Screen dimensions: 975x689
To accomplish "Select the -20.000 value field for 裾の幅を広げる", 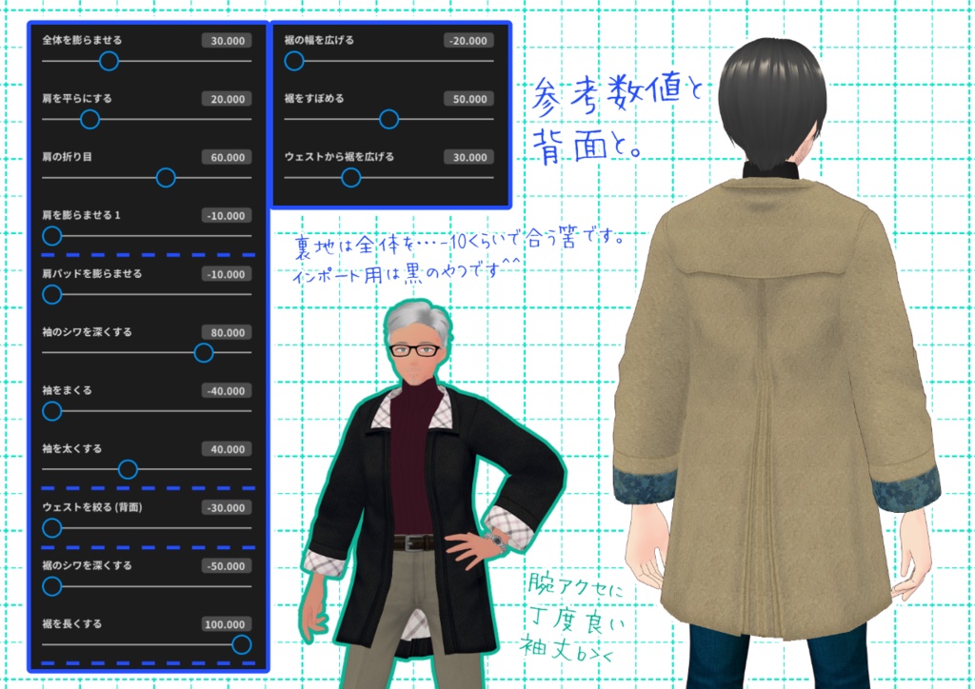I will [x=468, y=40].
